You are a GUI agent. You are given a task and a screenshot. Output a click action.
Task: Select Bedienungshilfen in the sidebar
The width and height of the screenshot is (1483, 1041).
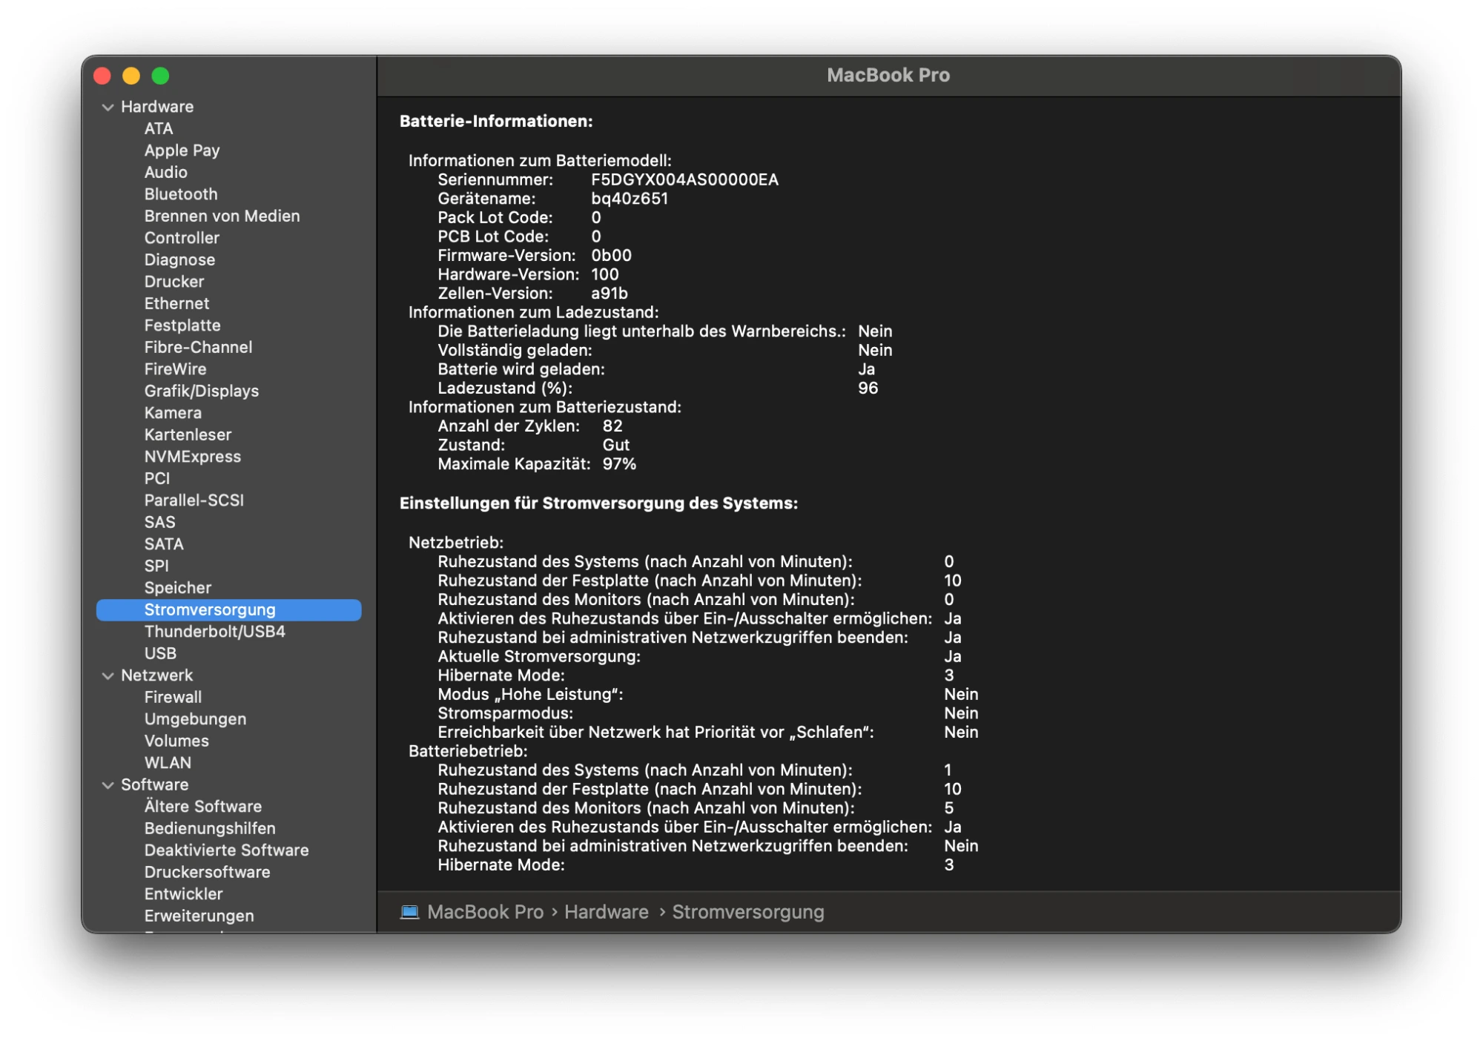210,828
